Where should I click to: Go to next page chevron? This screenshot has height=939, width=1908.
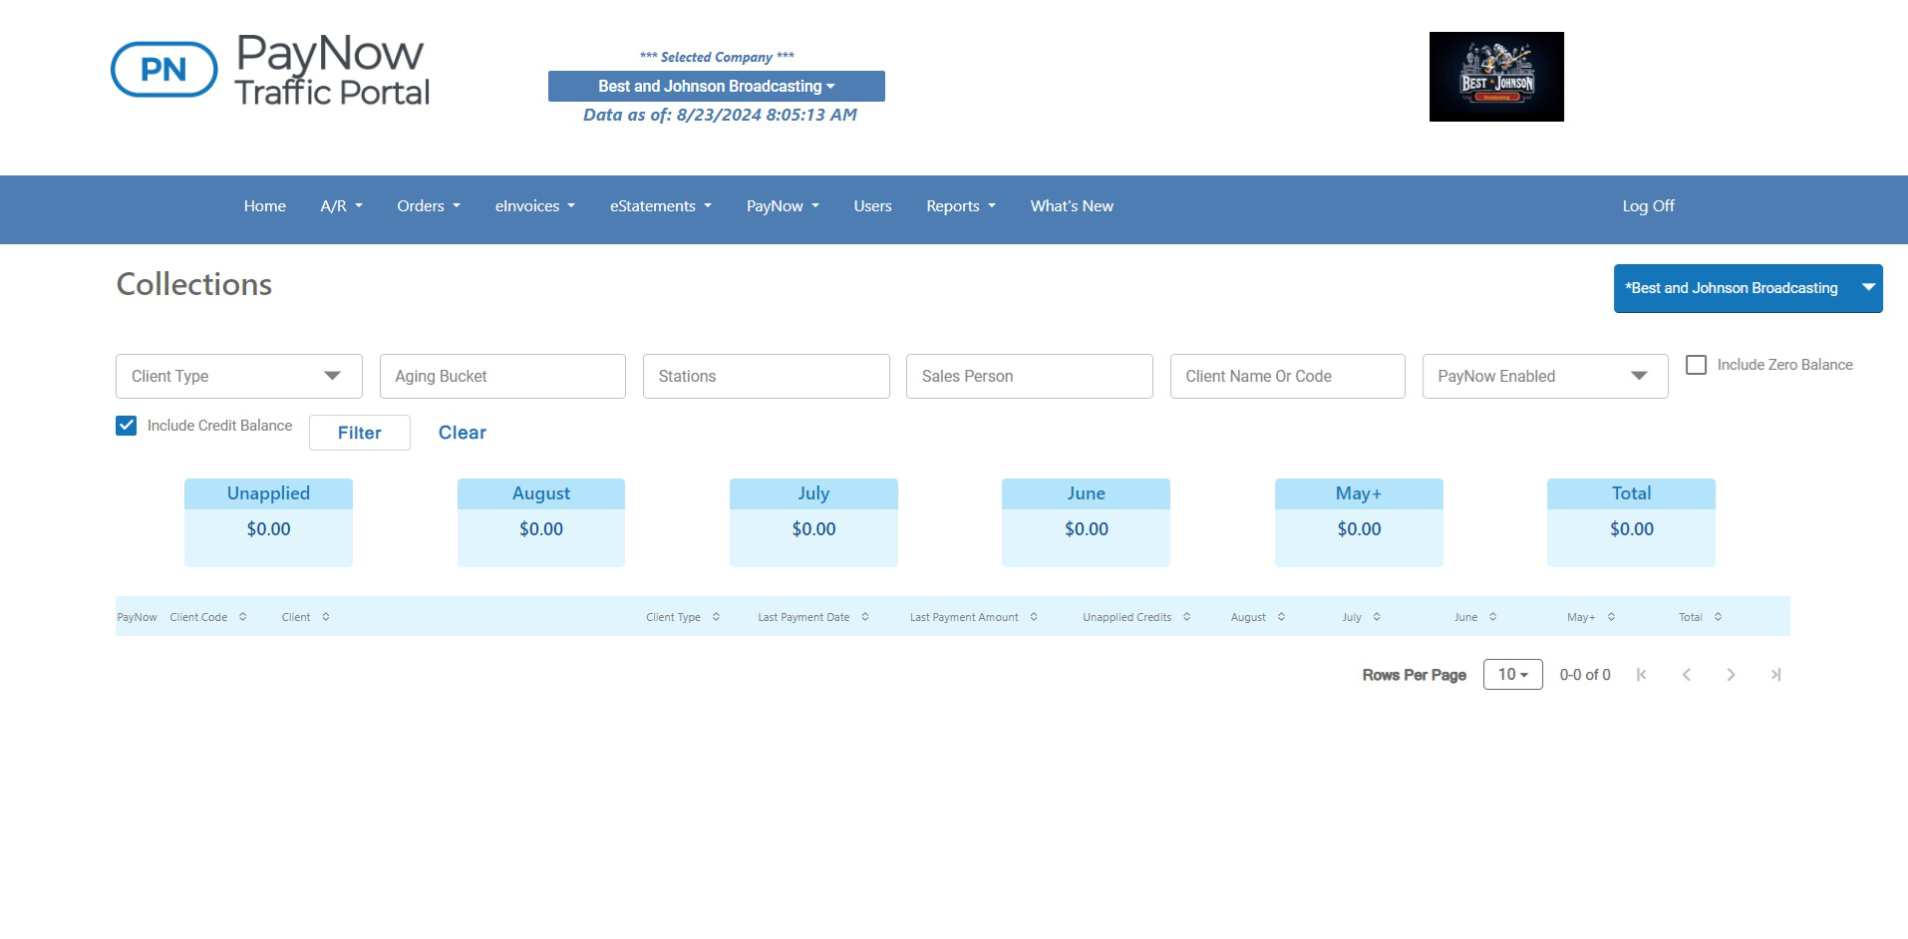pos(1731,675)
